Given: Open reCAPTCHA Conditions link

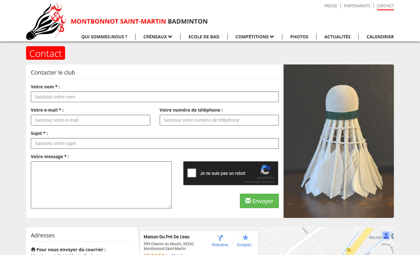Looking at the screenshot, I should point(268,182).
